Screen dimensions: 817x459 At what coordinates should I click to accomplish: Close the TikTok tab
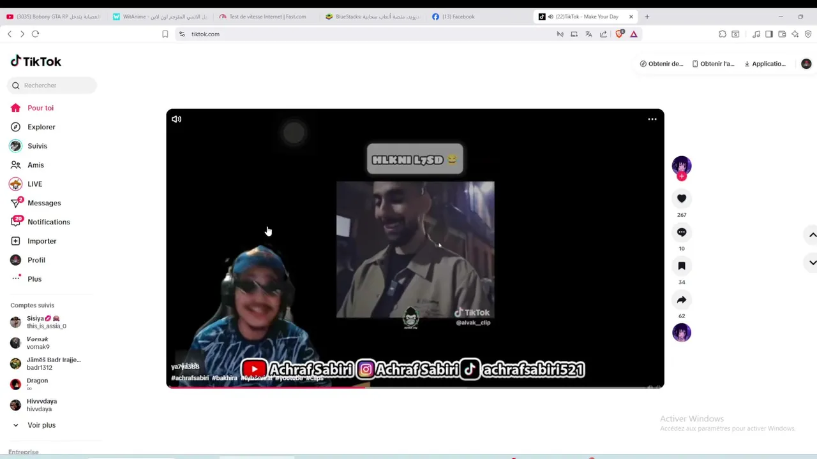click(631, 17)
